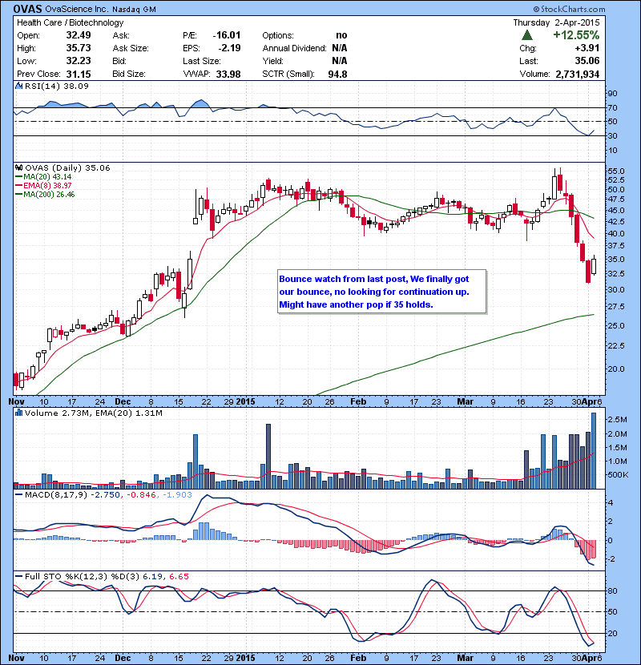Click the VWAP value 33.98
The width and height of the screenshot is (641, 665).
coord(228,74)
